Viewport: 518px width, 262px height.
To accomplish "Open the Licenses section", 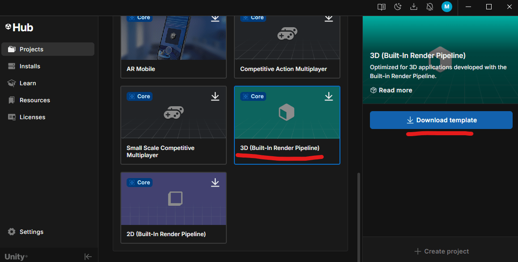I will click(32, 117).
